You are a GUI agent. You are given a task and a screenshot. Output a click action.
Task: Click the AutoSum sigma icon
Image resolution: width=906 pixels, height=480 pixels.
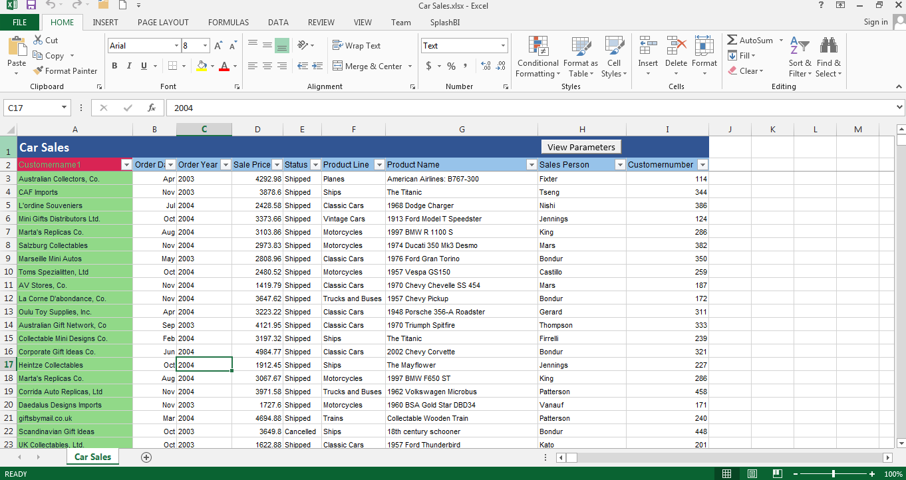(732, 41)
